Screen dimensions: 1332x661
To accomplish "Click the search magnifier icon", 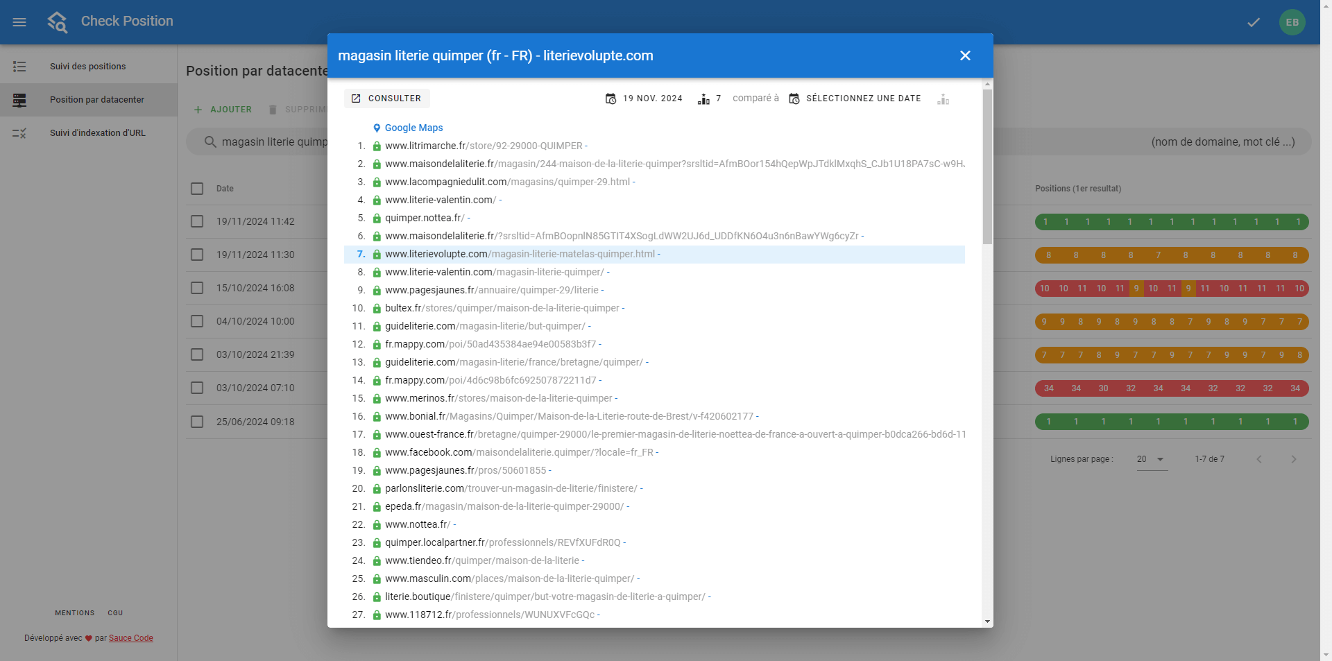I will pyautogui.click(x=210, y=141).
